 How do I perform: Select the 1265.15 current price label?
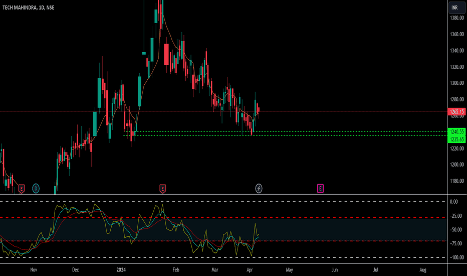click(457, 112)
